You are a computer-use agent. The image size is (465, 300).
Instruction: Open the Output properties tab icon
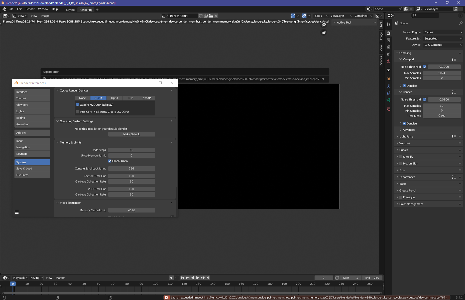[x=389, y=40]
